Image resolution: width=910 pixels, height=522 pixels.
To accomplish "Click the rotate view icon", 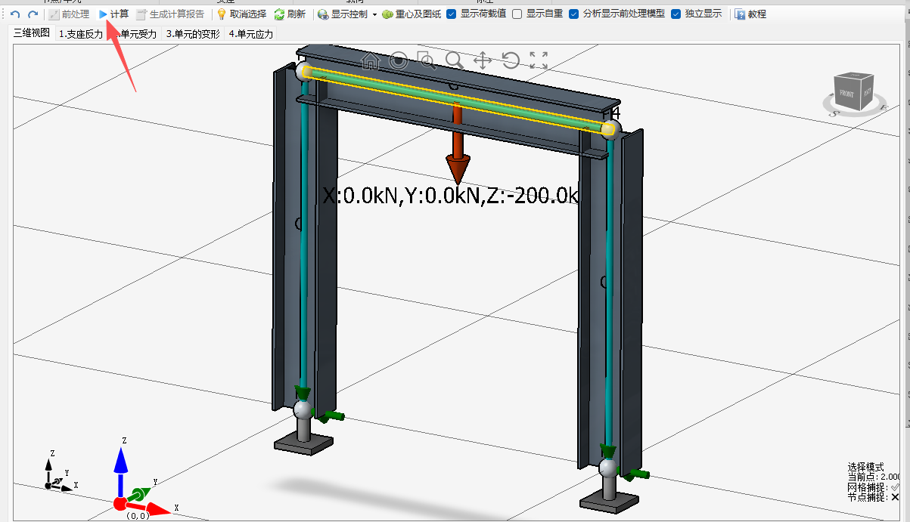I will 511,61.
